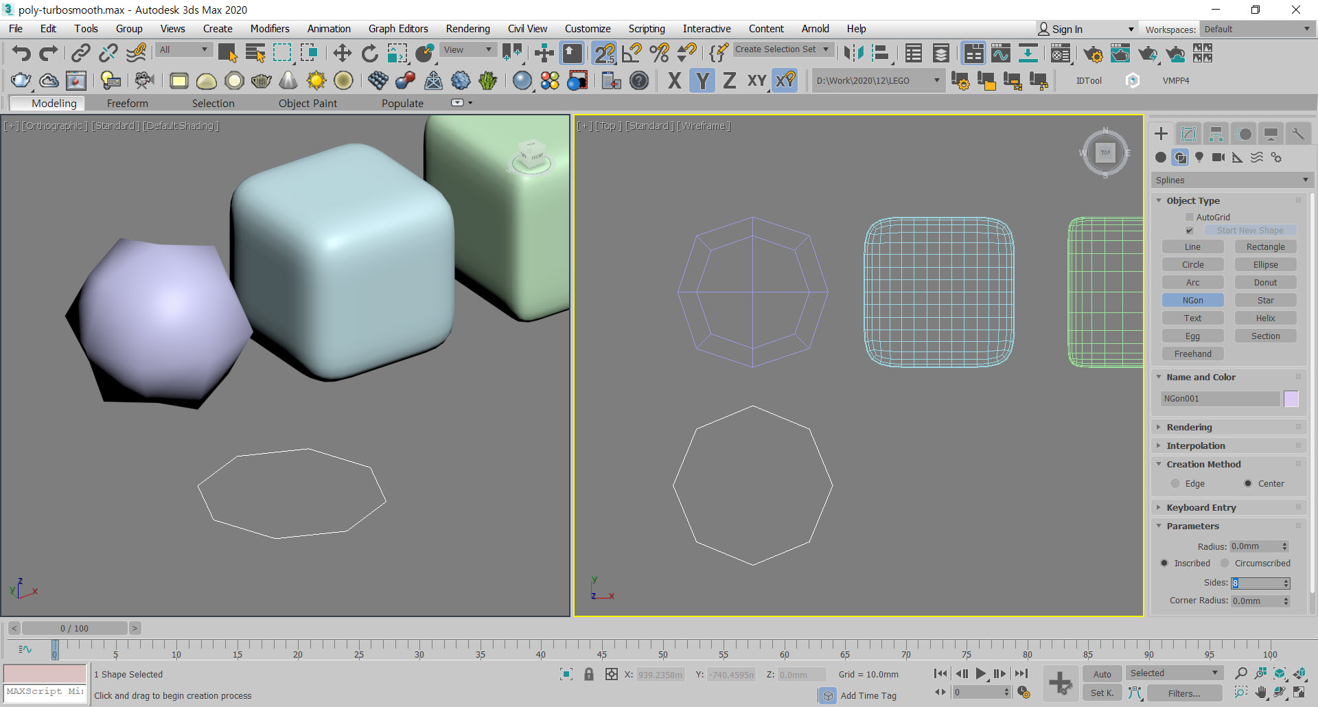Viewport: 1318px width, 707px height.
Task: Open the Graph Editors menu
Action: point(398,29)
